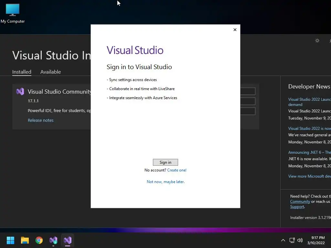Click the Sign in button
The width and height of the screenshot is (331, 248).
click(x=165, y=162)
